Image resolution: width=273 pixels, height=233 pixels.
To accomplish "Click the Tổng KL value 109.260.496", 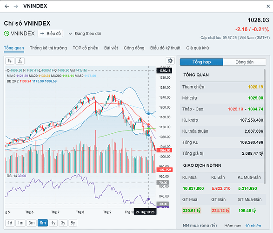I will point(252,142).
